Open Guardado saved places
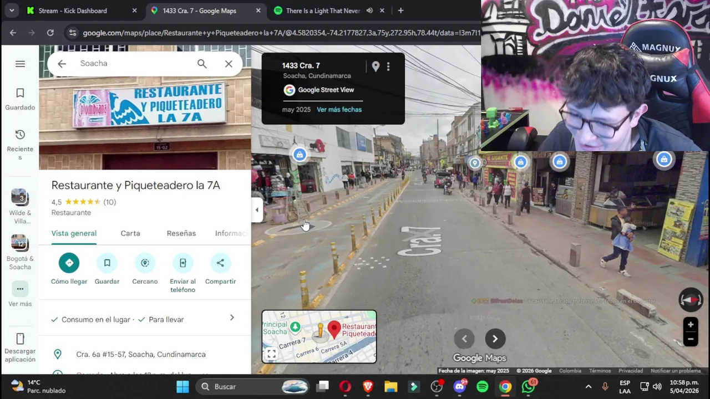The image size is (710, 399). pyautogui.click(x=20, y=99)
